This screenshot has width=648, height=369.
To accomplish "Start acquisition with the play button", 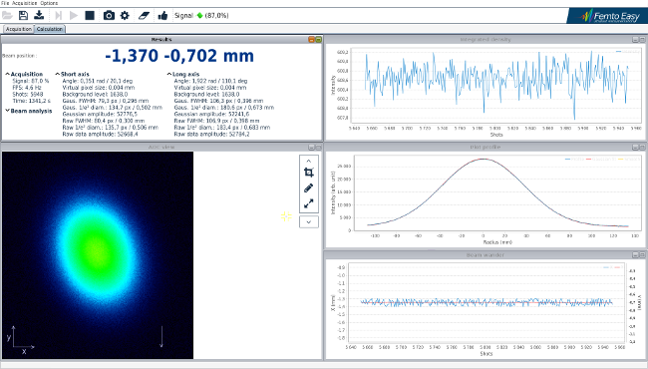I will pos(74,16).
